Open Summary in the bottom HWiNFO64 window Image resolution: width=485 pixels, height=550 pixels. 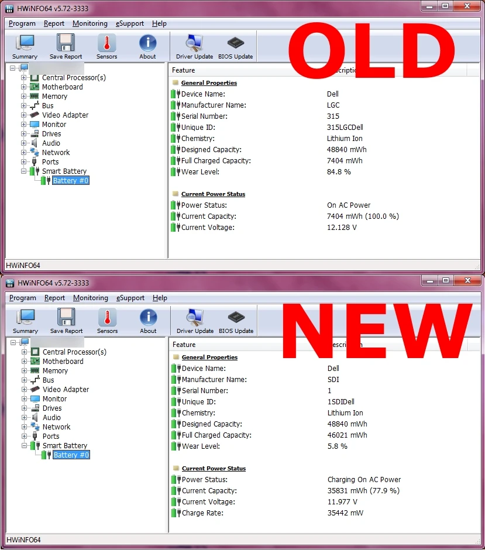coord(25,321)
